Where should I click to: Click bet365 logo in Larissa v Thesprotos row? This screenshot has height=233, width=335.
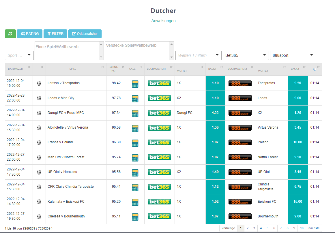coord(159,83)
